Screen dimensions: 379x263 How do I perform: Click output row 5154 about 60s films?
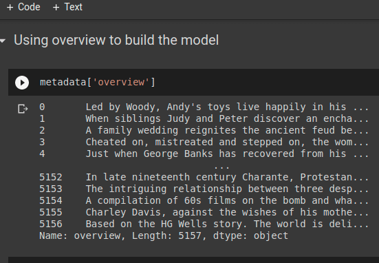[x=204, y=200]
